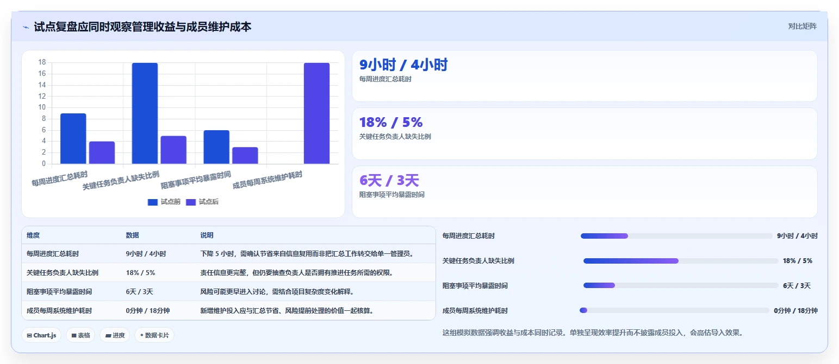Click the 数据卡片 tag chip
The width and height of the screenshot is (839, 364).
(x=154, y=335)
